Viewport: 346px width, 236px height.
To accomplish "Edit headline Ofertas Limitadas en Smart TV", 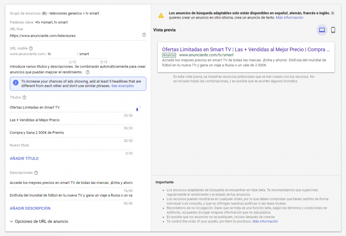I will click(x=71, y=108).
